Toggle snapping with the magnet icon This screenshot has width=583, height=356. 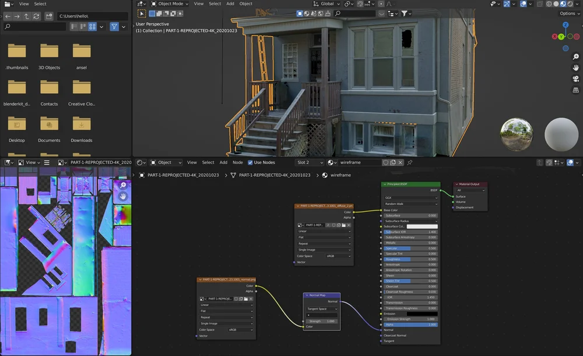[x=360, y=3]
